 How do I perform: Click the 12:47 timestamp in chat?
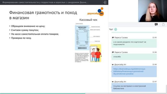coord(154,82)
